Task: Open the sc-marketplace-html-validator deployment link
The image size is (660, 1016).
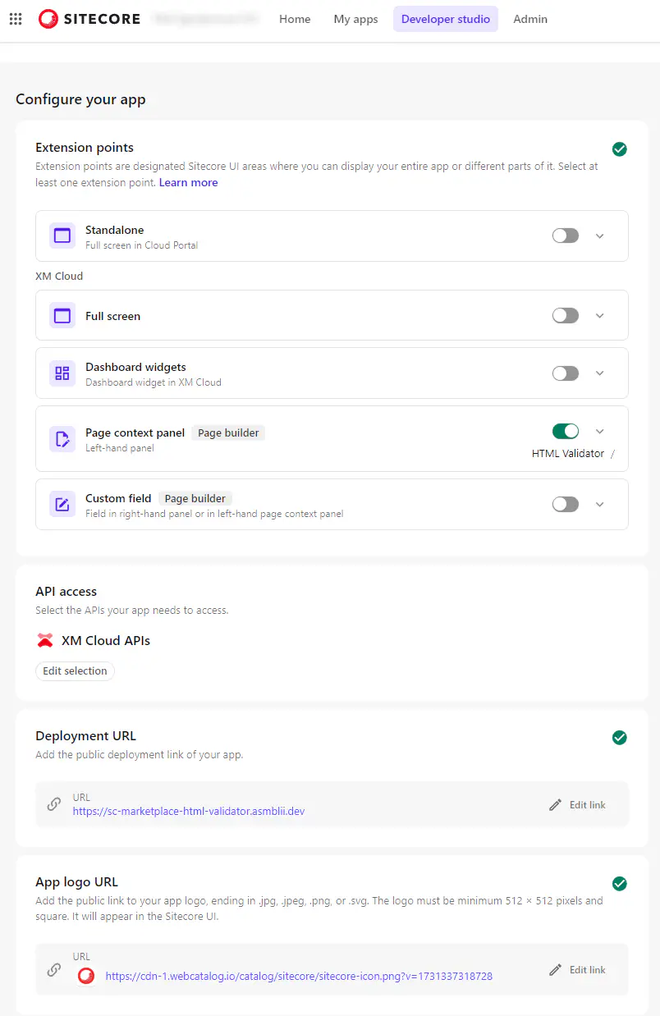Action: coord(189,811)
